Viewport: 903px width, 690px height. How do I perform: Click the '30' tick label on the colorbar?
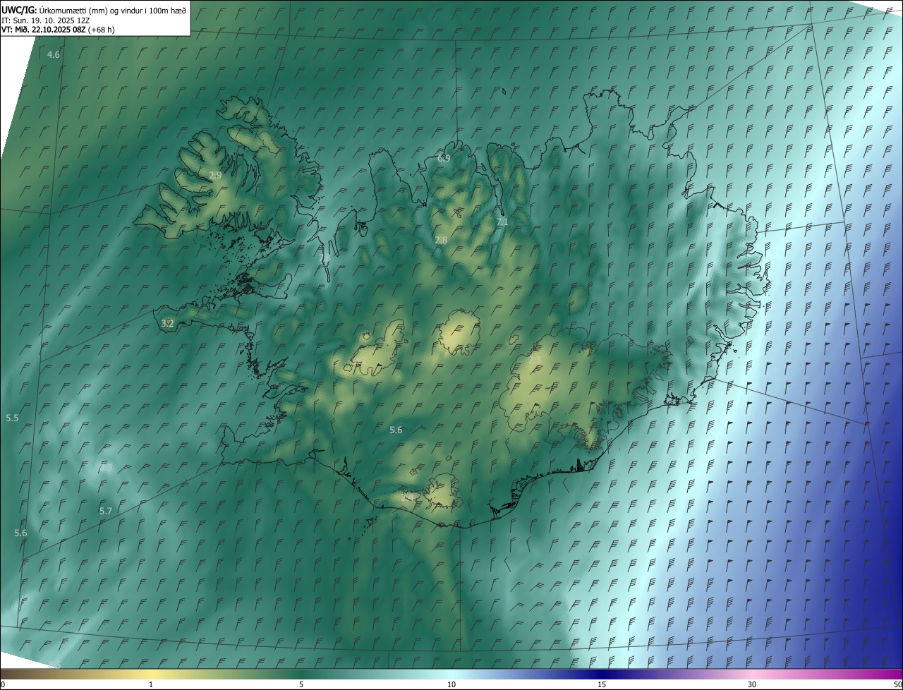click(x=752, y=684)
